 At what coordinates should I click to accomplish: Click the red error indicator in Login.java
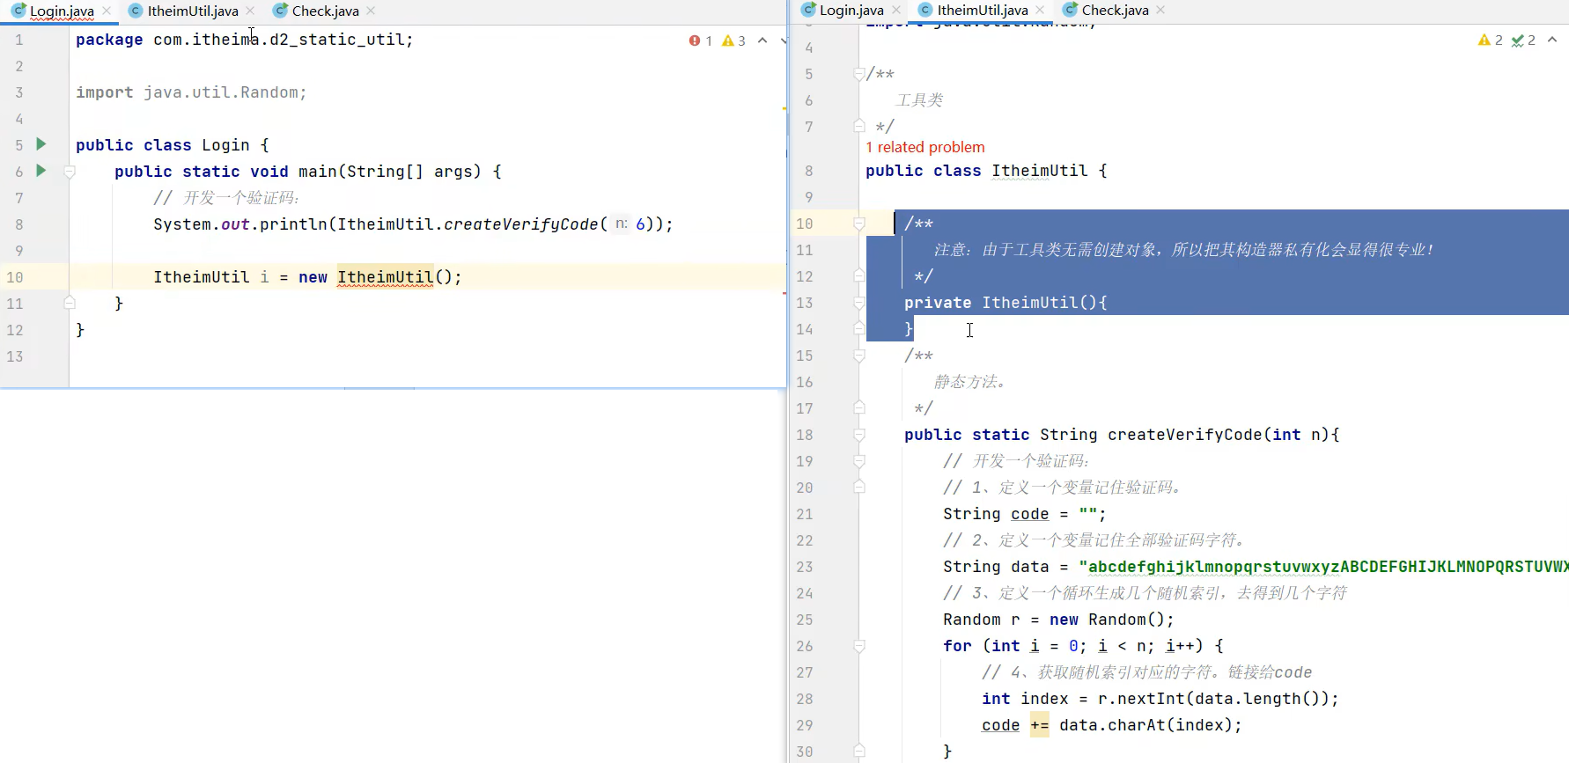(696, 40)
